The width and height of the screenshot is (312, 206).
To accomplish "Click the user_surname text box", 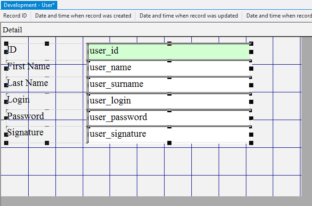I will point(169,85).
